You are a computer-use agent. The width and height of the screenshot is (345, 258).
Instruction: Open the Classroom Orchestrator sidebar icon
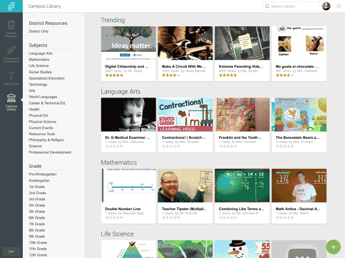[11, 54]
